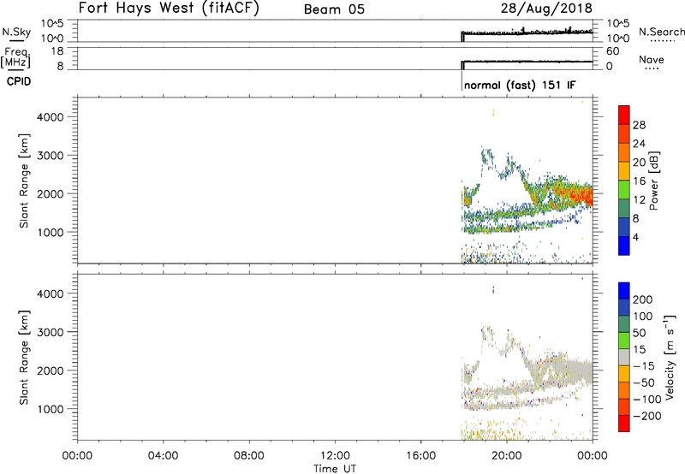Click the dotted line sample under N.Search
Image resolution: width=685 pixels, height=474 pixels.
pos(662,41)
